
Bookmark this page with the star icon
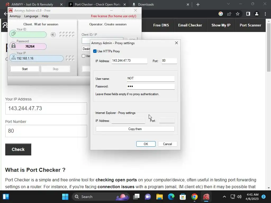coord(238,14)
